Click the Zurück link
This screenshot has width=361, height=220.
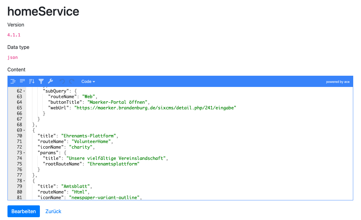53,211
